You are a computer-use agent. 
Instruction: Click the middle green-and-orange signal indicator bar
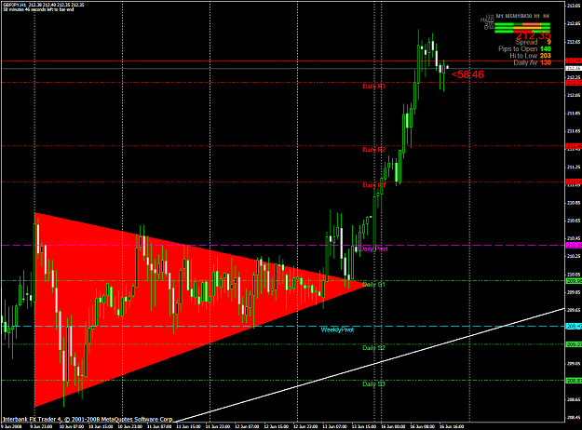tap(522, 28)
